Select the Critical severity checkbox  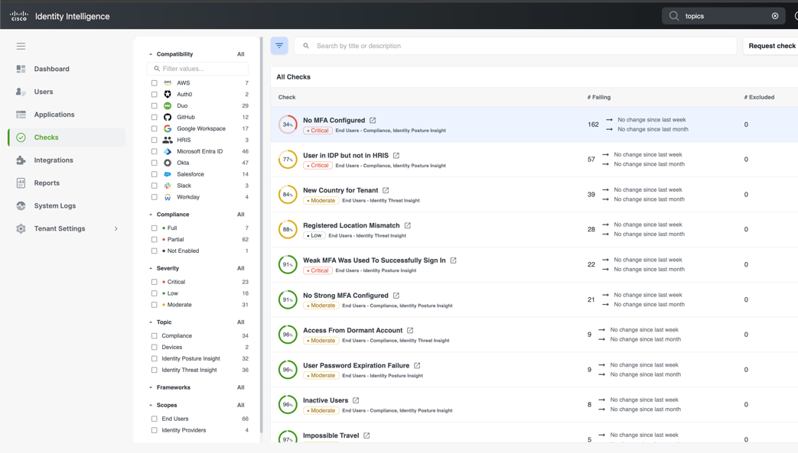pos(155,282)
